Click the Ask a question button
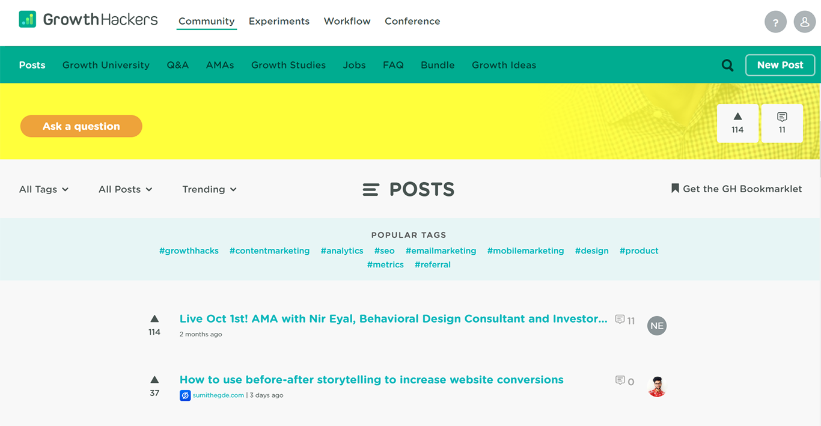Viewport: 821px width, 426px height. point(81,126)
